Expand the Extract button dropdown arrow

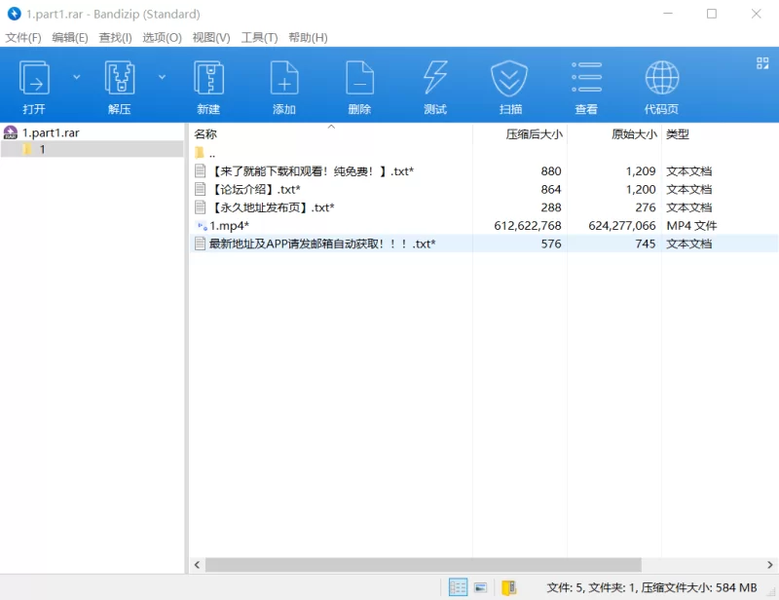coord(162,77)
